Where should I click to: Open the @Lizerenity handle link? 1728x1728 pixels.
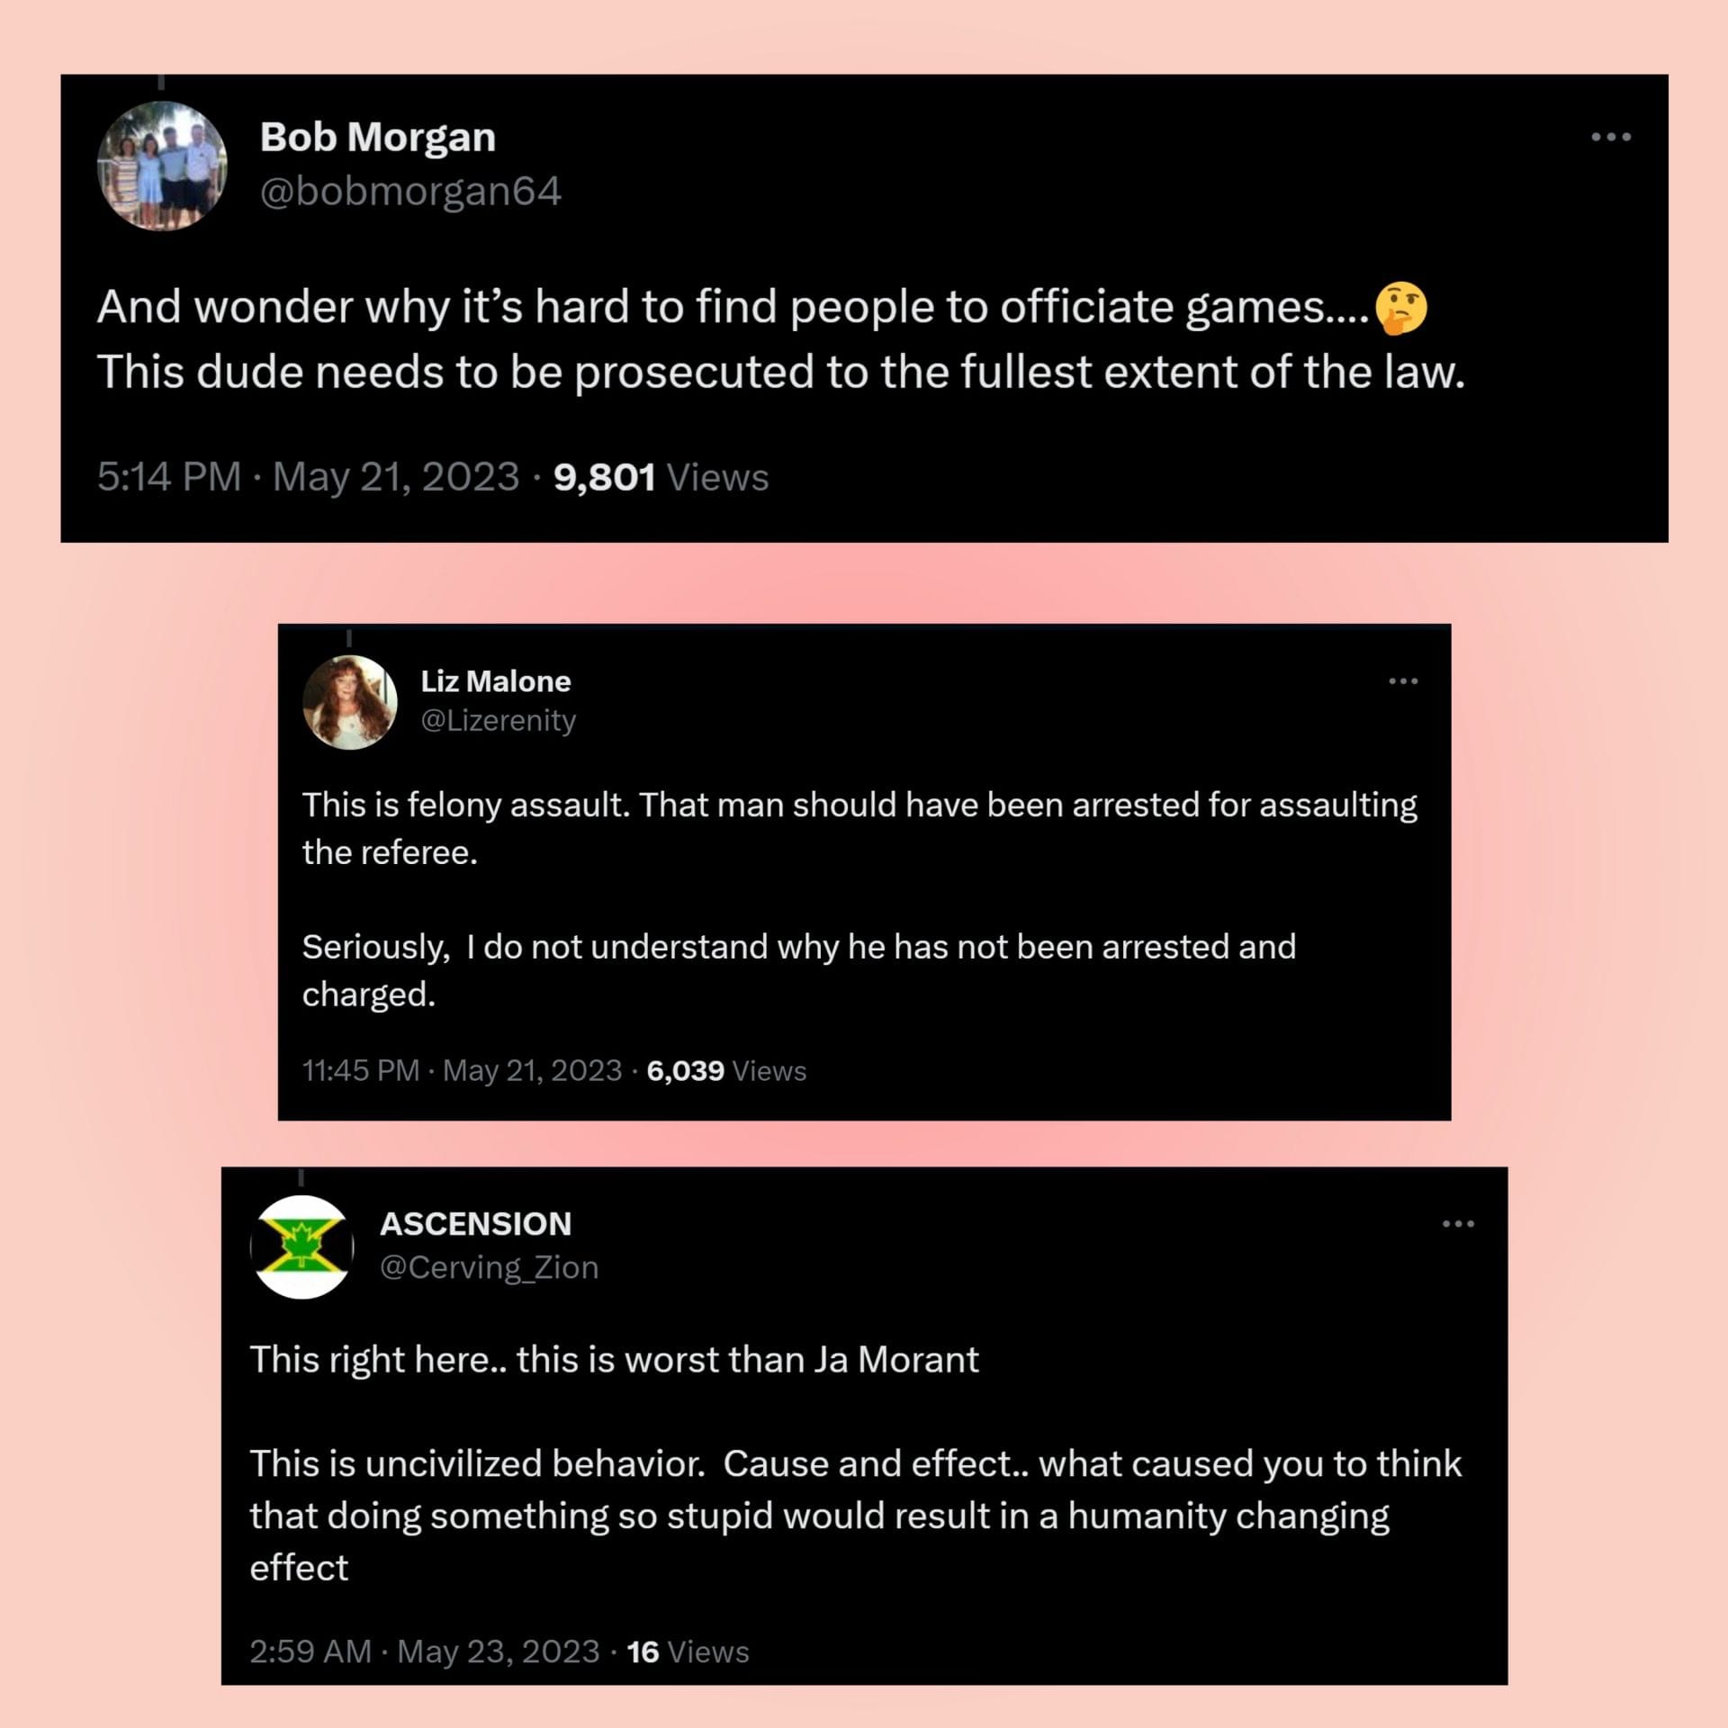click(499, 720)
